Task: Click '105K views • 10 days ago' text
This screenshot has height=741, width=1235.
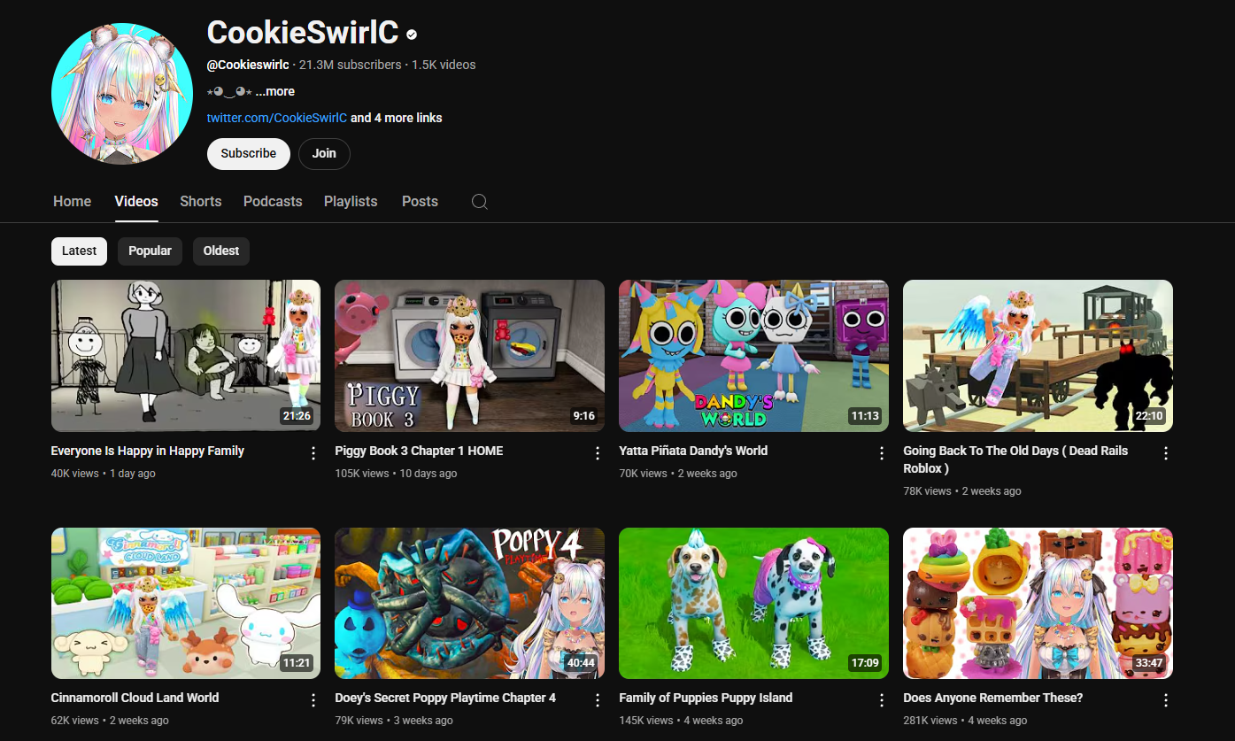Action: point(396,474)
